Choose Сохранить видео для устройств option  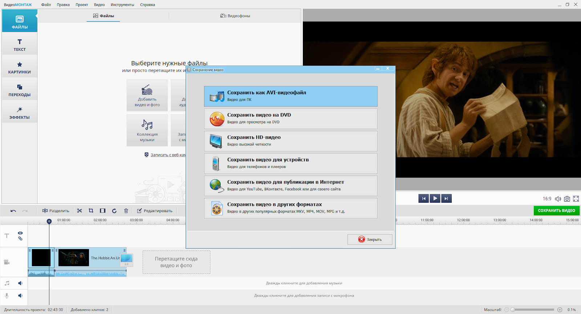click(290, 164)
